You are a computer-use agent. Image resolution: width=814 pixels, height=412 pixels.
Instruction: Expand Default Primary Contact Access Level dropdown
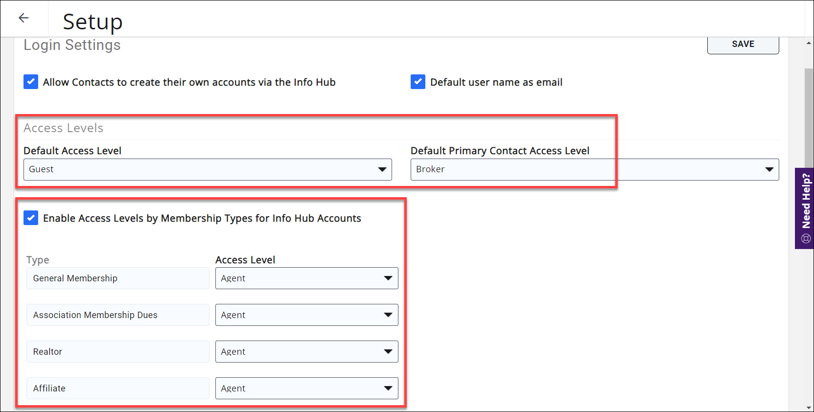coord(594,169)
